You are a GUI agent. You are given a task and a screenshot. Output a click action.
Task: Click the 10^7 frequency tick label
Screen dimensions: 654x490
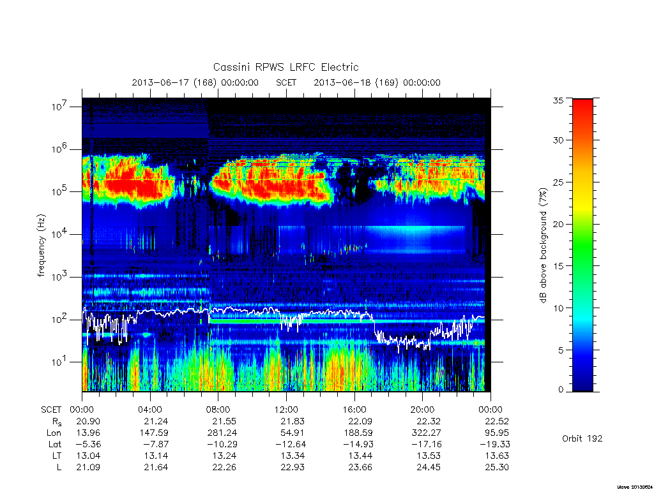60,106
